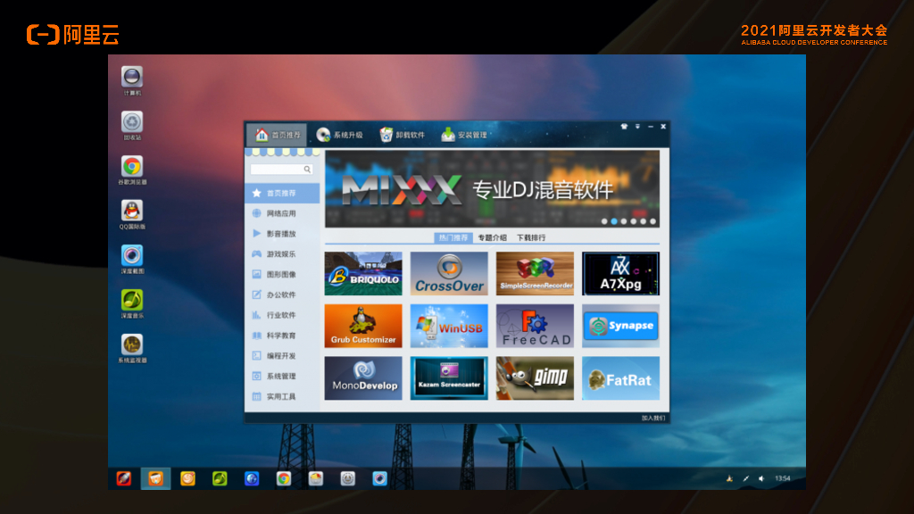Open the Synapse app tile
The width and height of the screenshot is (914, 514).
(621, 326)
